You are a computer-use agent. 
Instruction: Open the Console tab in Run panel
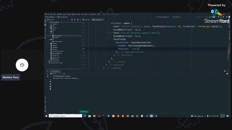click(x=53, y=74)
